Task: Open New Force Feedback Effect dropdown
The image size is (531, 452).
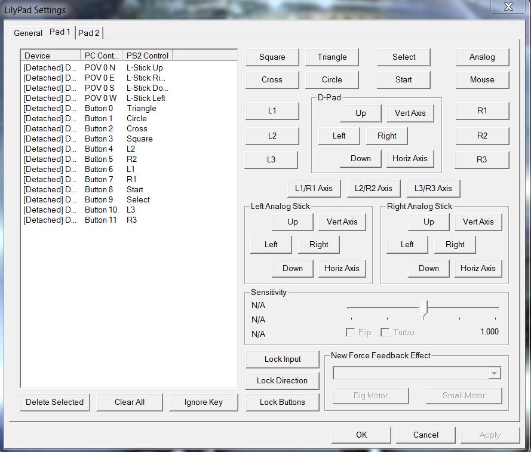Action: [495, 373]
